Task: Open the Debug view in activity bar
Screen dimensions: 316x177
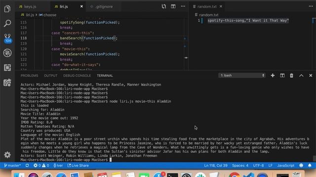Action: click(x=7, y=53)
